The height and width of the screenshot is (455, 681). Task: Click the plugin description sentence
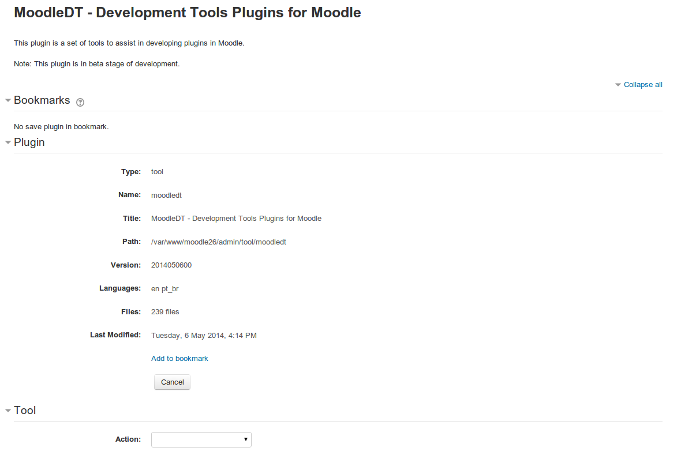tap(129, 43)
